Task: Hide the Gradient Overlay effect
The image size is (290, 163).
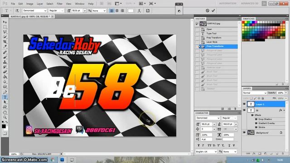Action: point(256,123)
